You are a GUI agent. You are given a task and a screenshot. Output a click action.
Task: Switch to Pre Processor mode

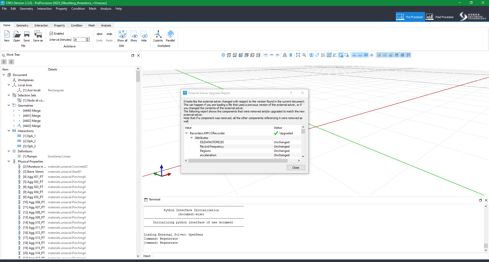(x=410, y=17)
